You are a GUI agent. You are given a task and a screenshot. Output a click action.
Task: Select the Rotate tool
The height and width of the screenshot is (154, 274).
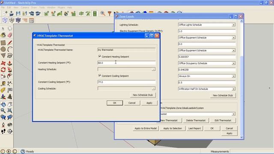point(3,70)
